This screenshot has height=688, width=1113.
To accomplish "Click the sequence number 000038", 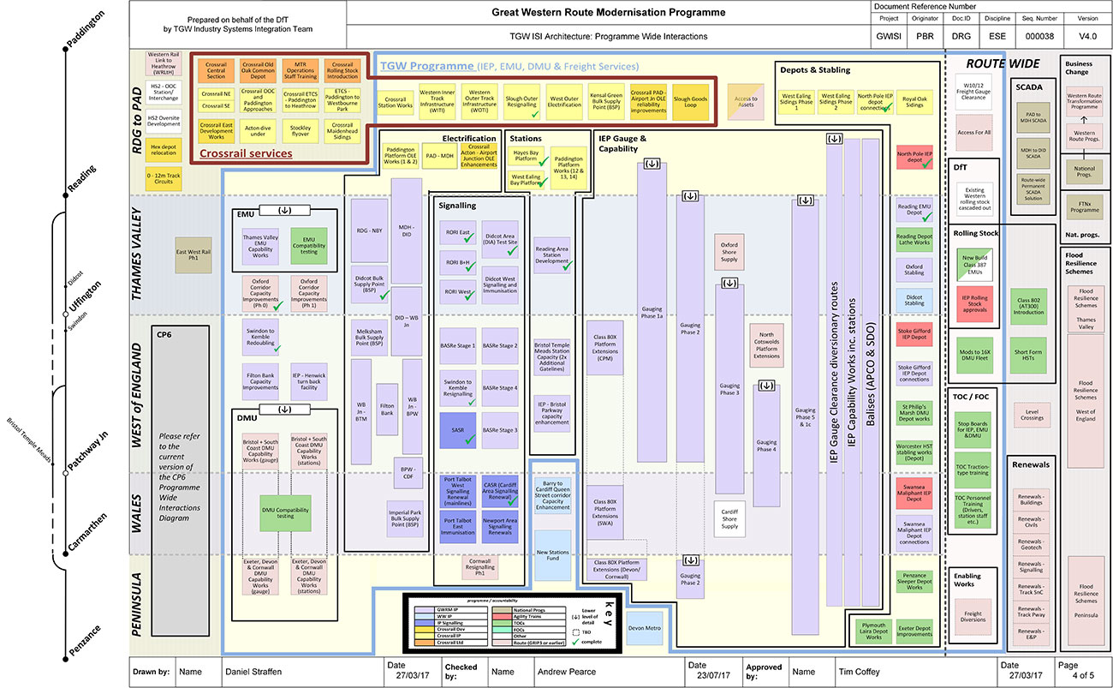I will [1039, 37].
